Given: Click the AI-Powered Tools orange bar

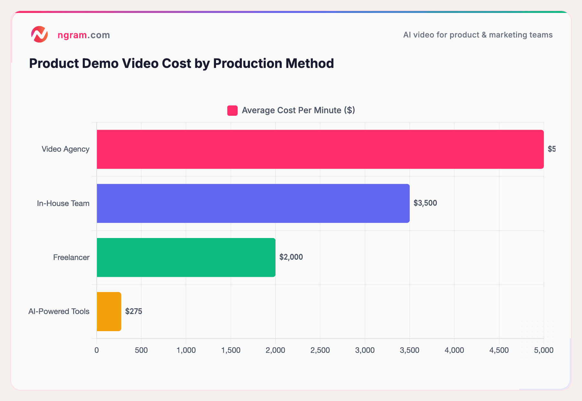Looking at the screenshot, I should click(x=109, y=311).
